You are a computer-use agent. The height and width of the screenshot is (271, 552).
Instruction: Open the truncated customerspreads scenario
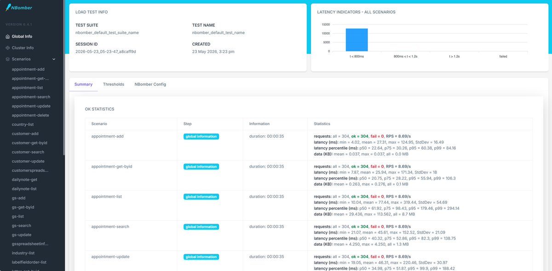click(30, 170)
